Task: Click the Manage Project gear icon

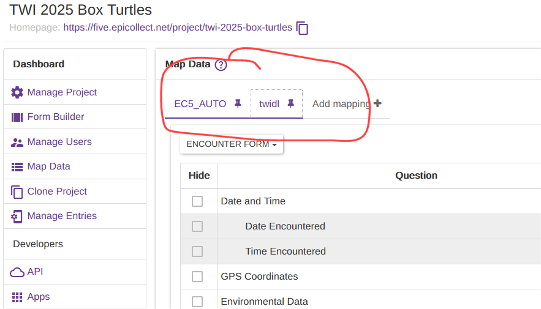Action: [x=17, y=92]
